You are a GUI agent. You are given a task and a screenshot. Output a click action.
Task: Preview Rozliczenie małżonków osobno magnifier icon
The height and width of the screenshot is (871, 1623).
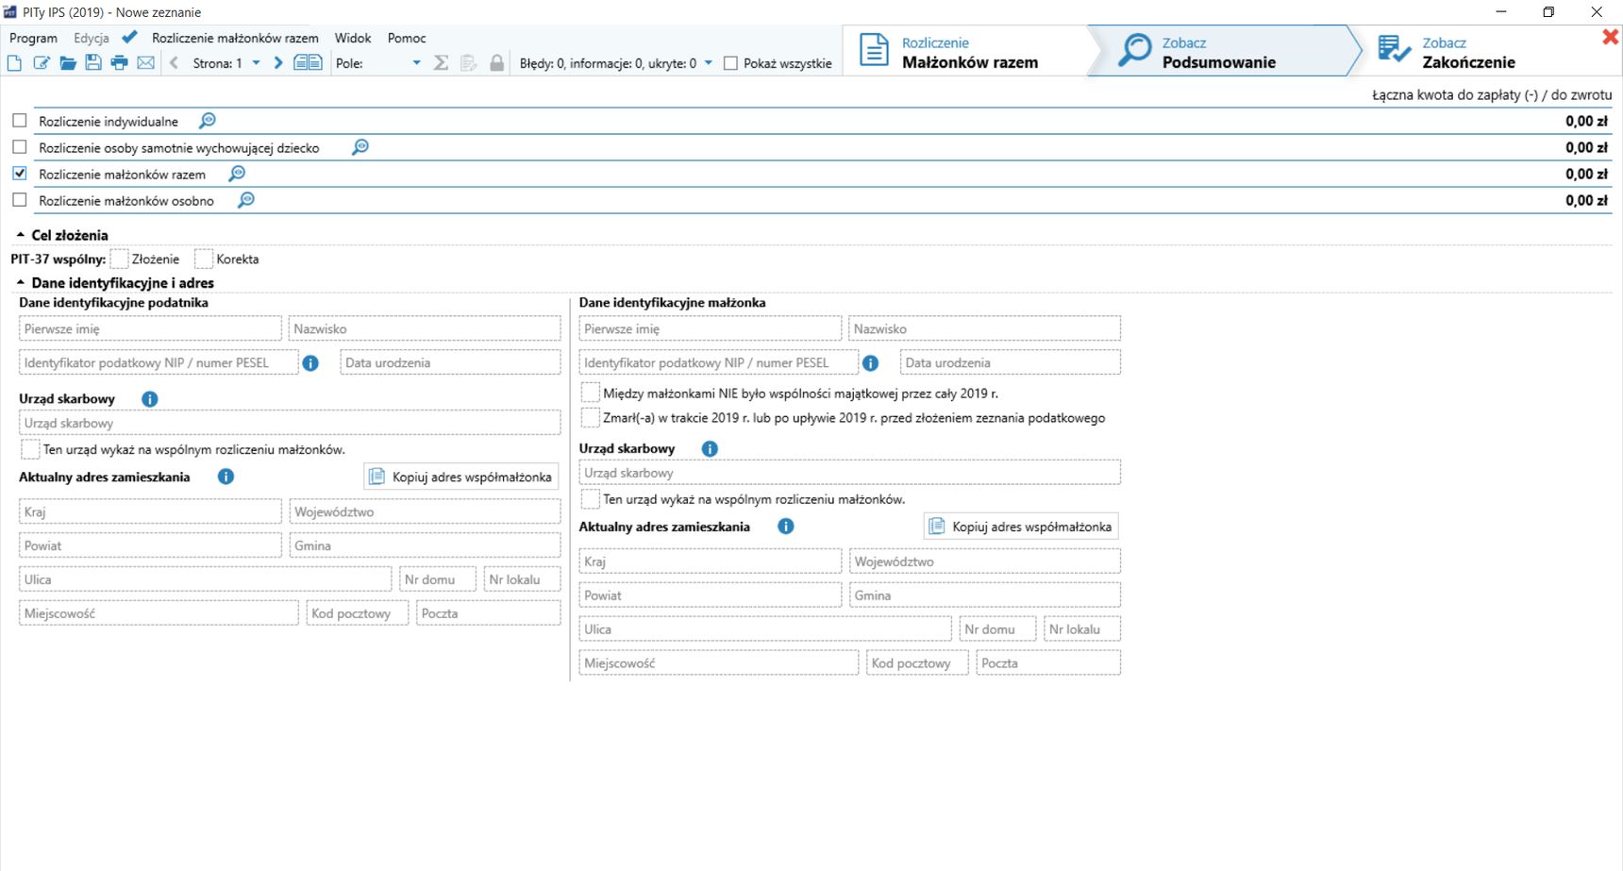point(246,200)
